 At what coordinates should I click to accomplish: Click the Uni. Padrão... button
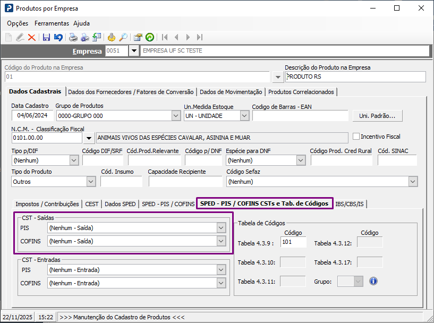(377, 115)
